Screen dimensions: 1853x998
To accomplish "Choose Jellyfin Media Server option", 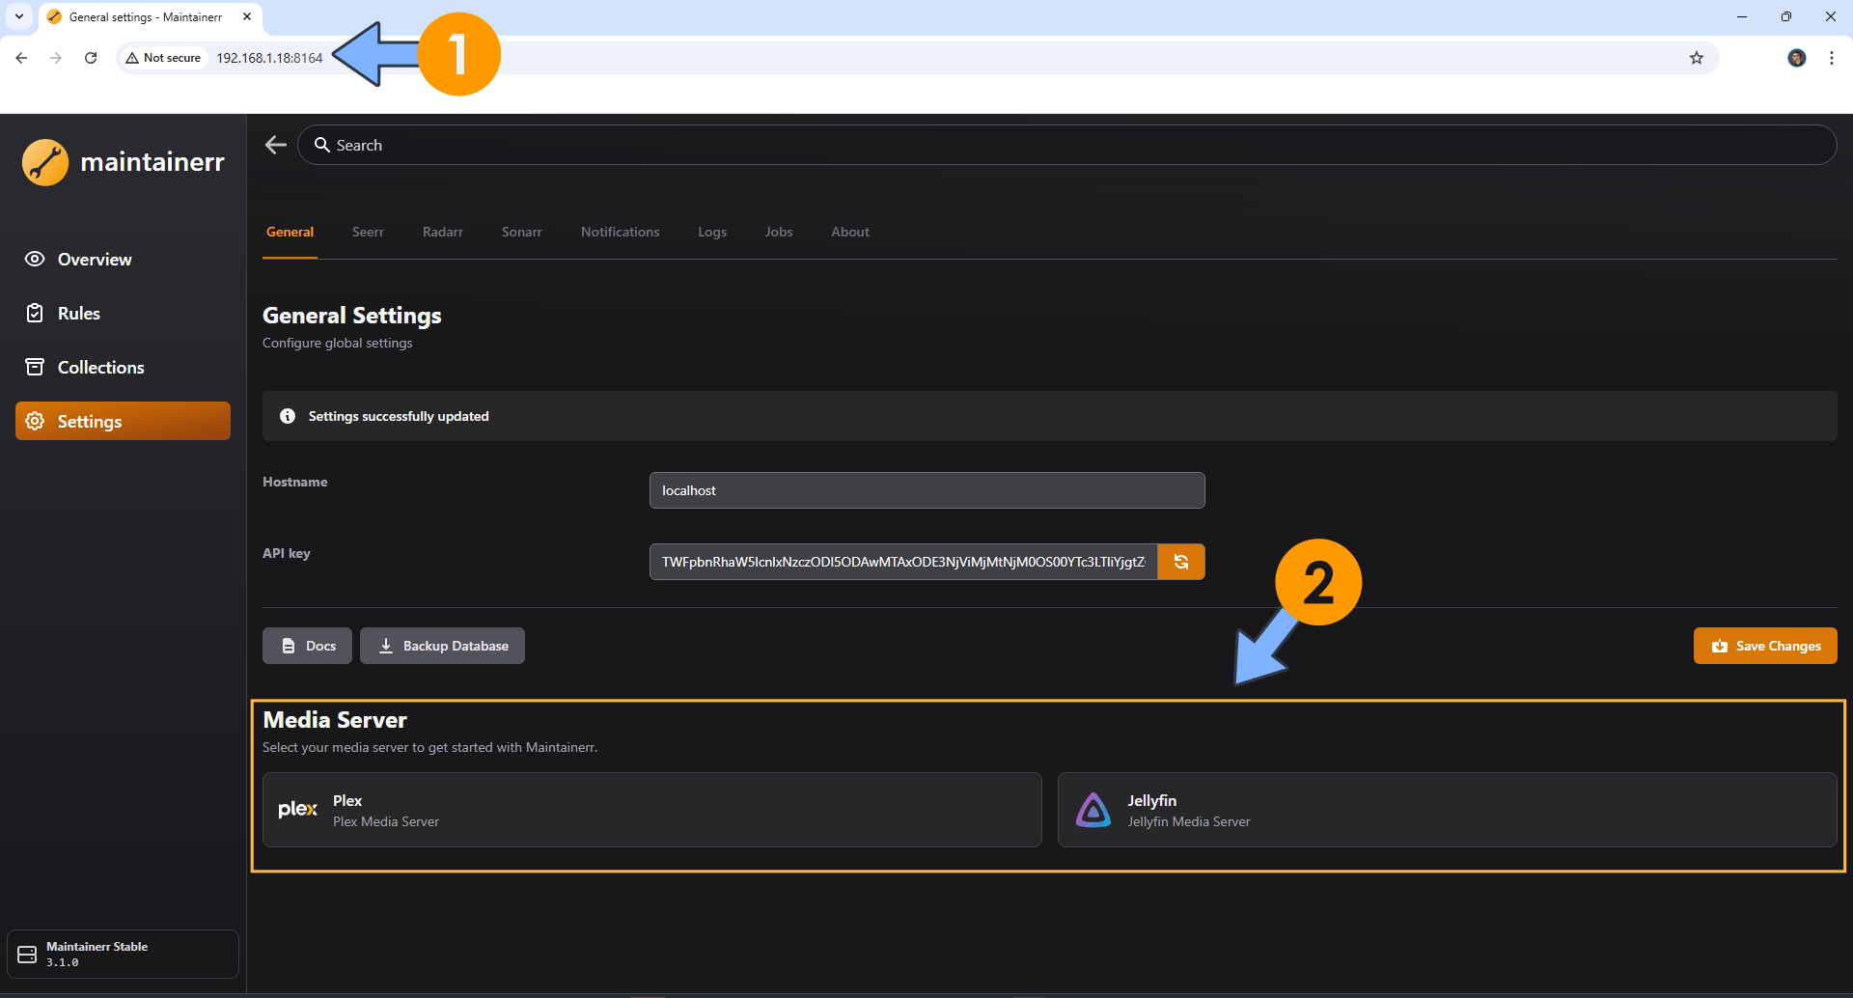I will point(1446,810).
